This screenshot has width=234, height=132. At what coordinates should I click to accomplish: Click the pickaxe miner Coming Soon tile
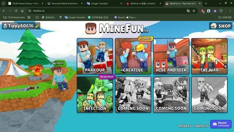[209, 94]
